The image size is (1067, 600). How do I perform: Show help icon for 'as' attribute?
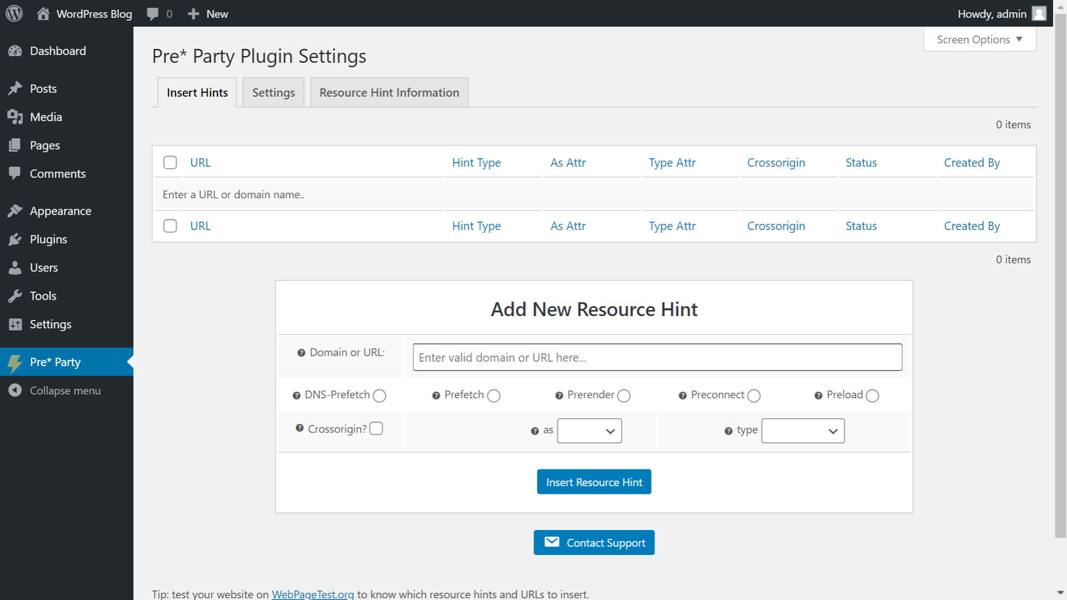[x=535, y=431]
